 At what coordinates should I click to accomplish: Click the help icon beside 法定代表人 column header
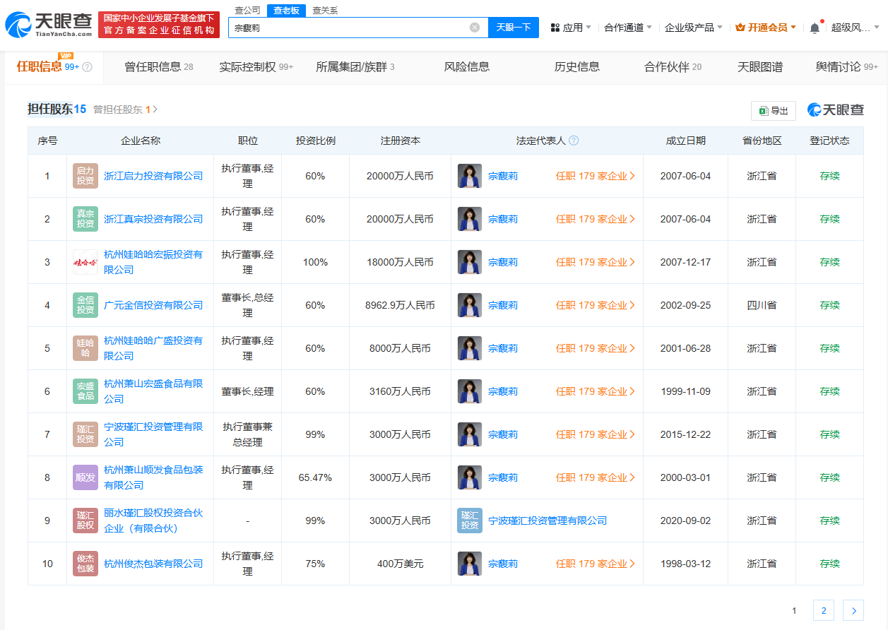click(x=574, y=141)
